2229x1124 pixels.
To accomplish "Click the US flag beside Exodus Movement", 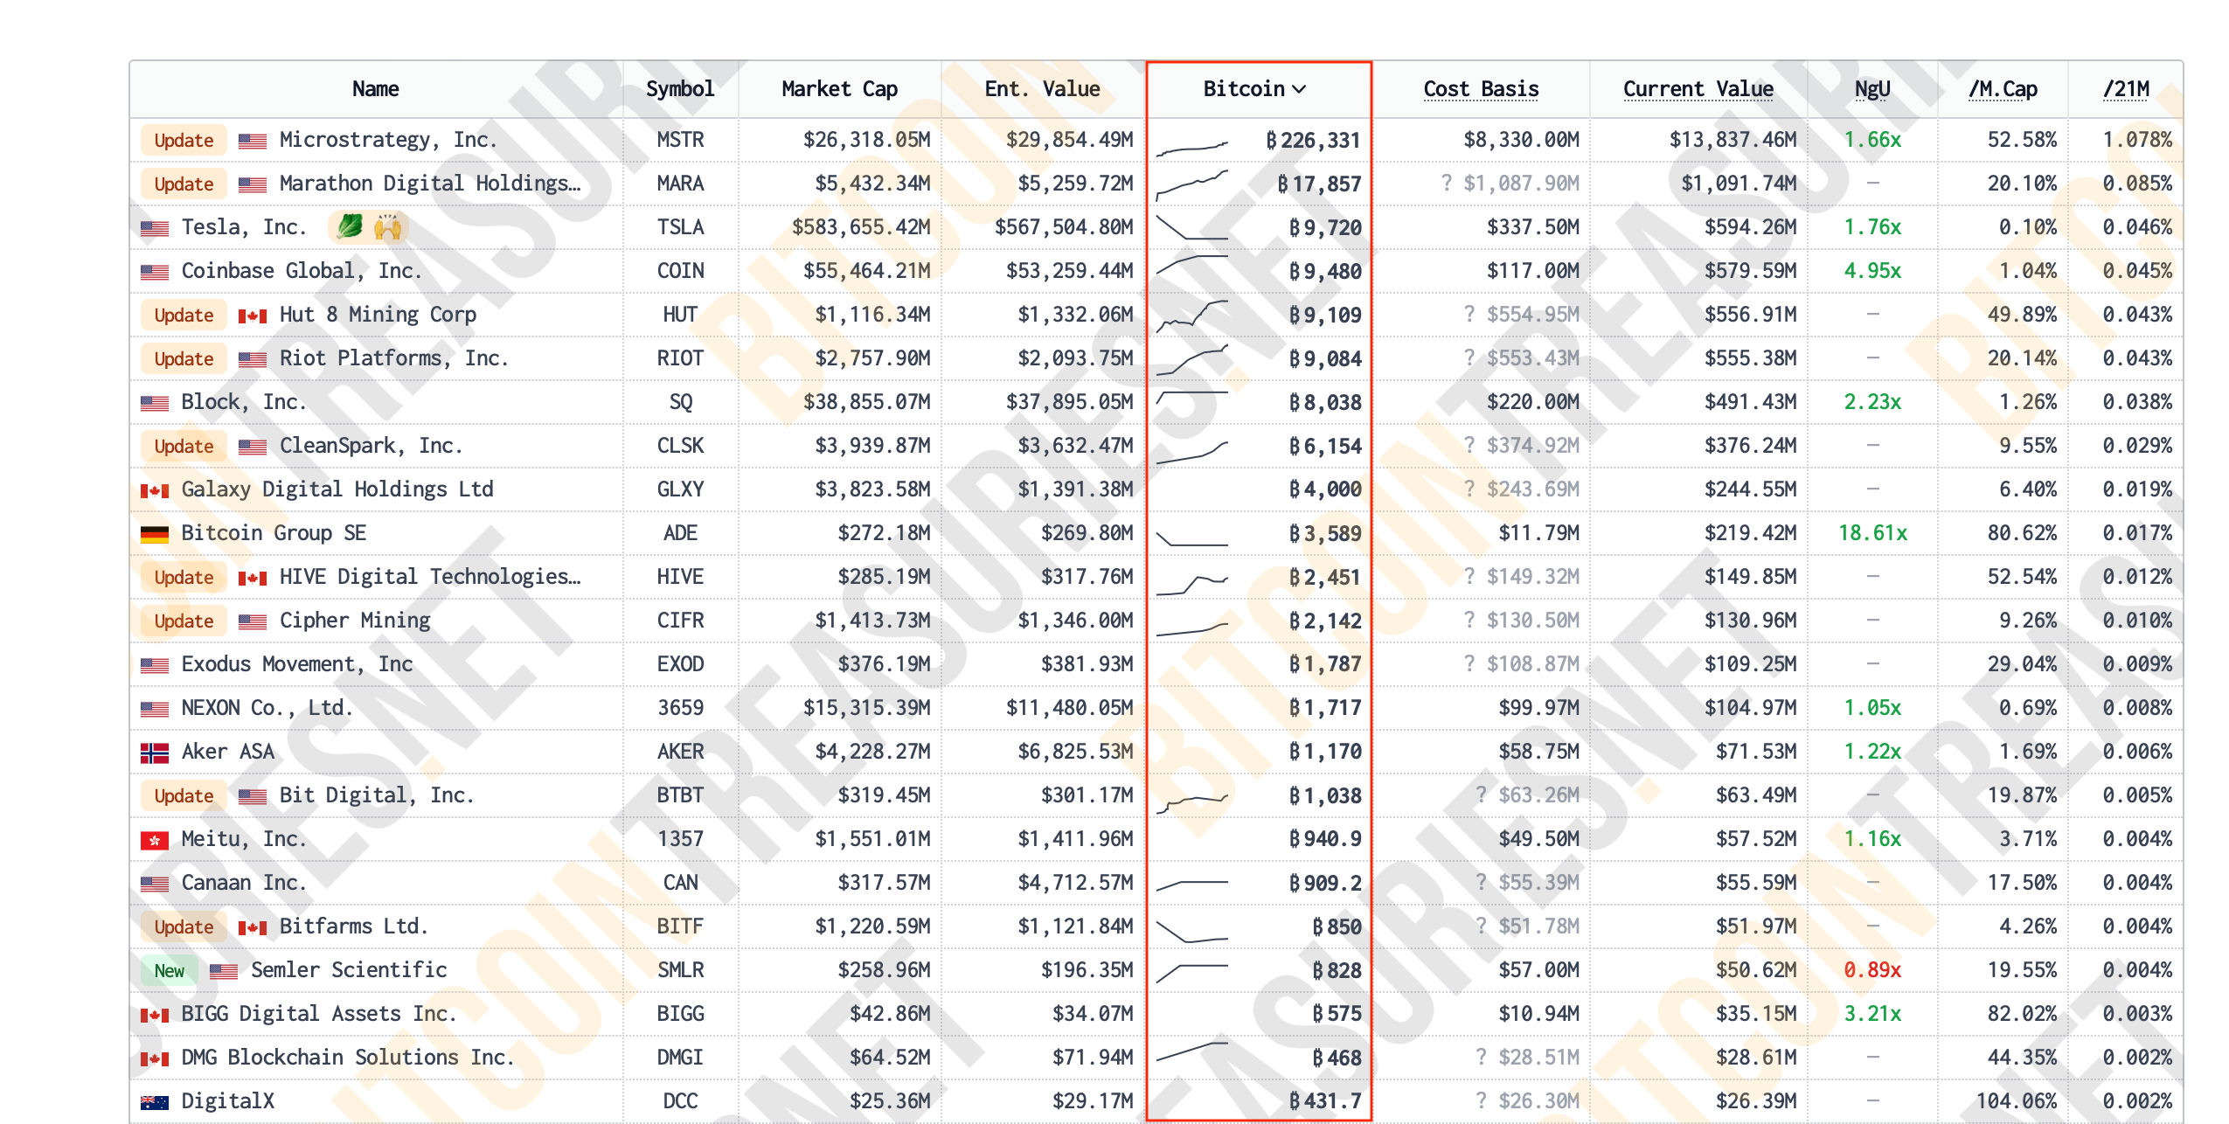I will click(x=155, y=665).
